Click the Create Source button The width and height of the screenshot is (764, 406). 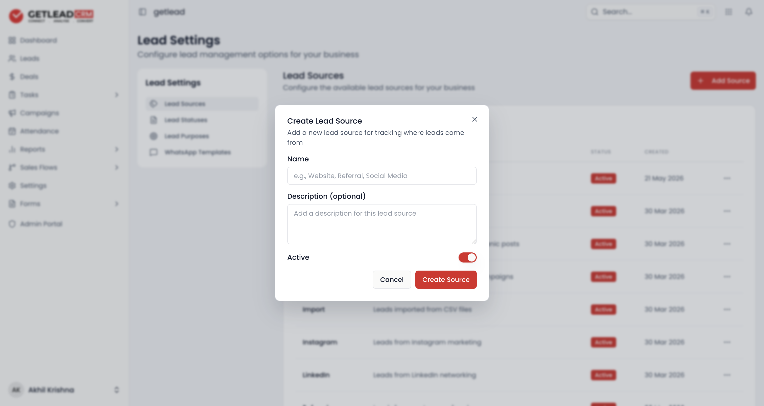446,280
